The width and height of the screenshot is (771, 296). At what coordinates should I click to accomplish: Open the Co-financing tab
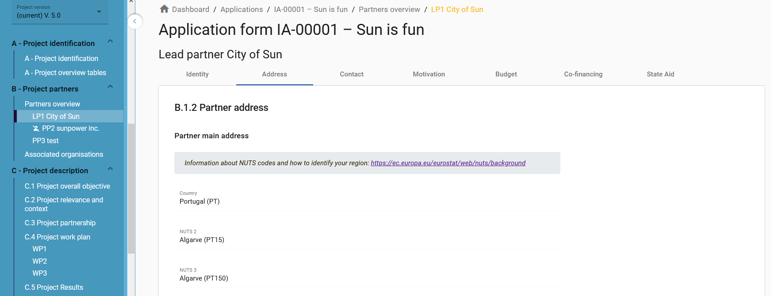coord(583,74)
